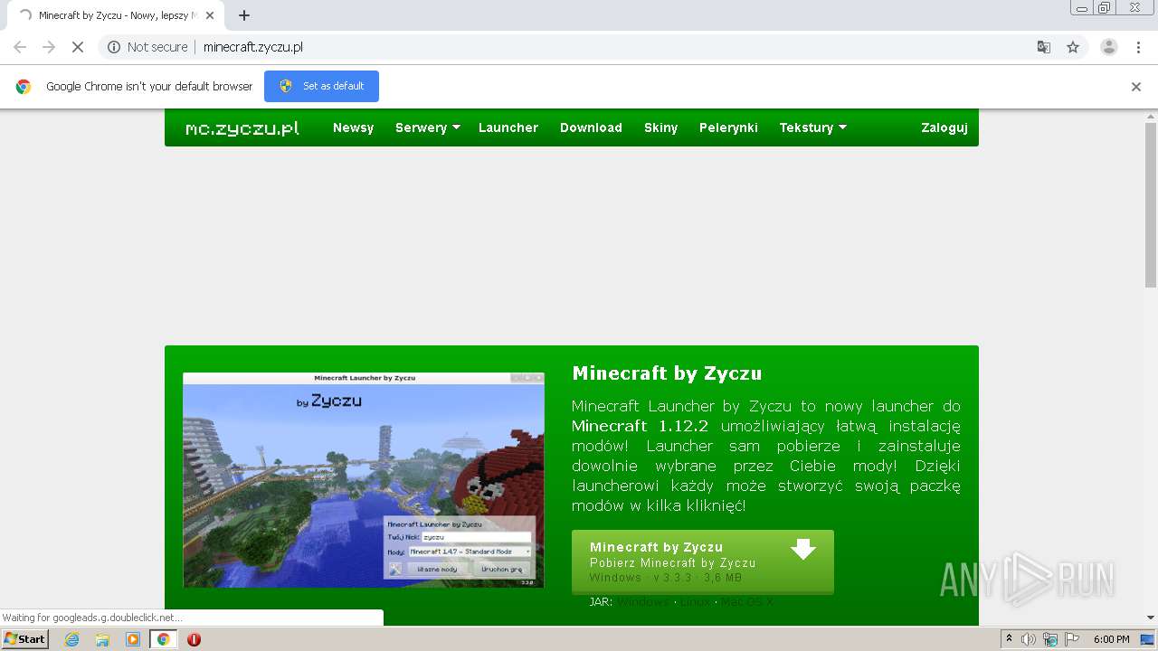
Task: Click the mc.zyczu.pl site logo
Action: pos(242,127)
